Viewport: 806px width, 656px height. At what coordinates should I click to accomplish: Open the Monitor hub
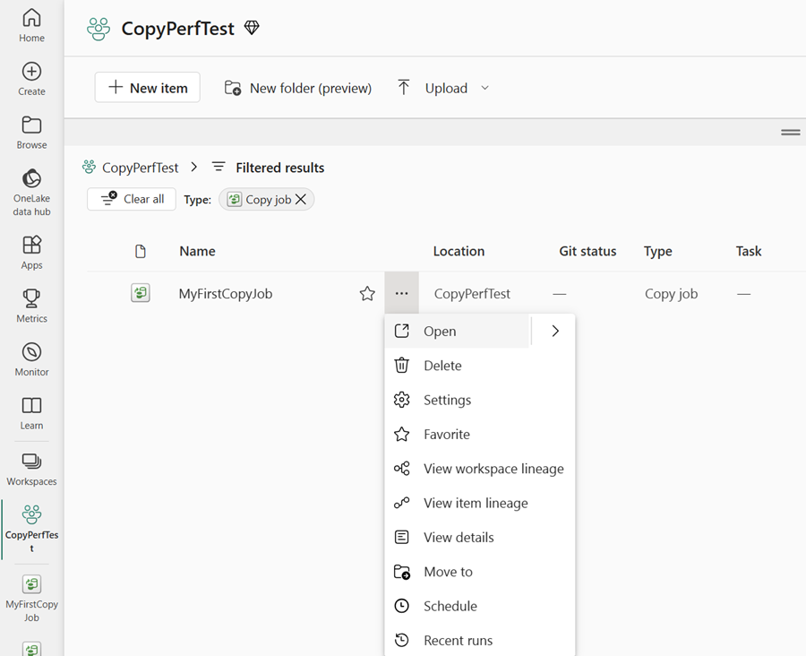pyautogui.click(x=31, y=359)
